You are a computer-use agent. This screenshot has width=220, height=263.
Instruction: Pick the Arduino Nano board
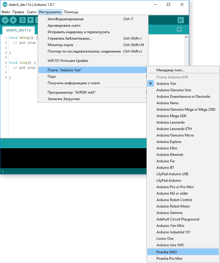tap(183, 103)
